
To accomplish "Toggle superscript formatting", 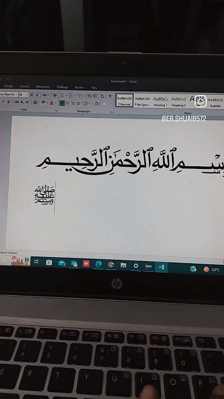I will coord(27,102).
